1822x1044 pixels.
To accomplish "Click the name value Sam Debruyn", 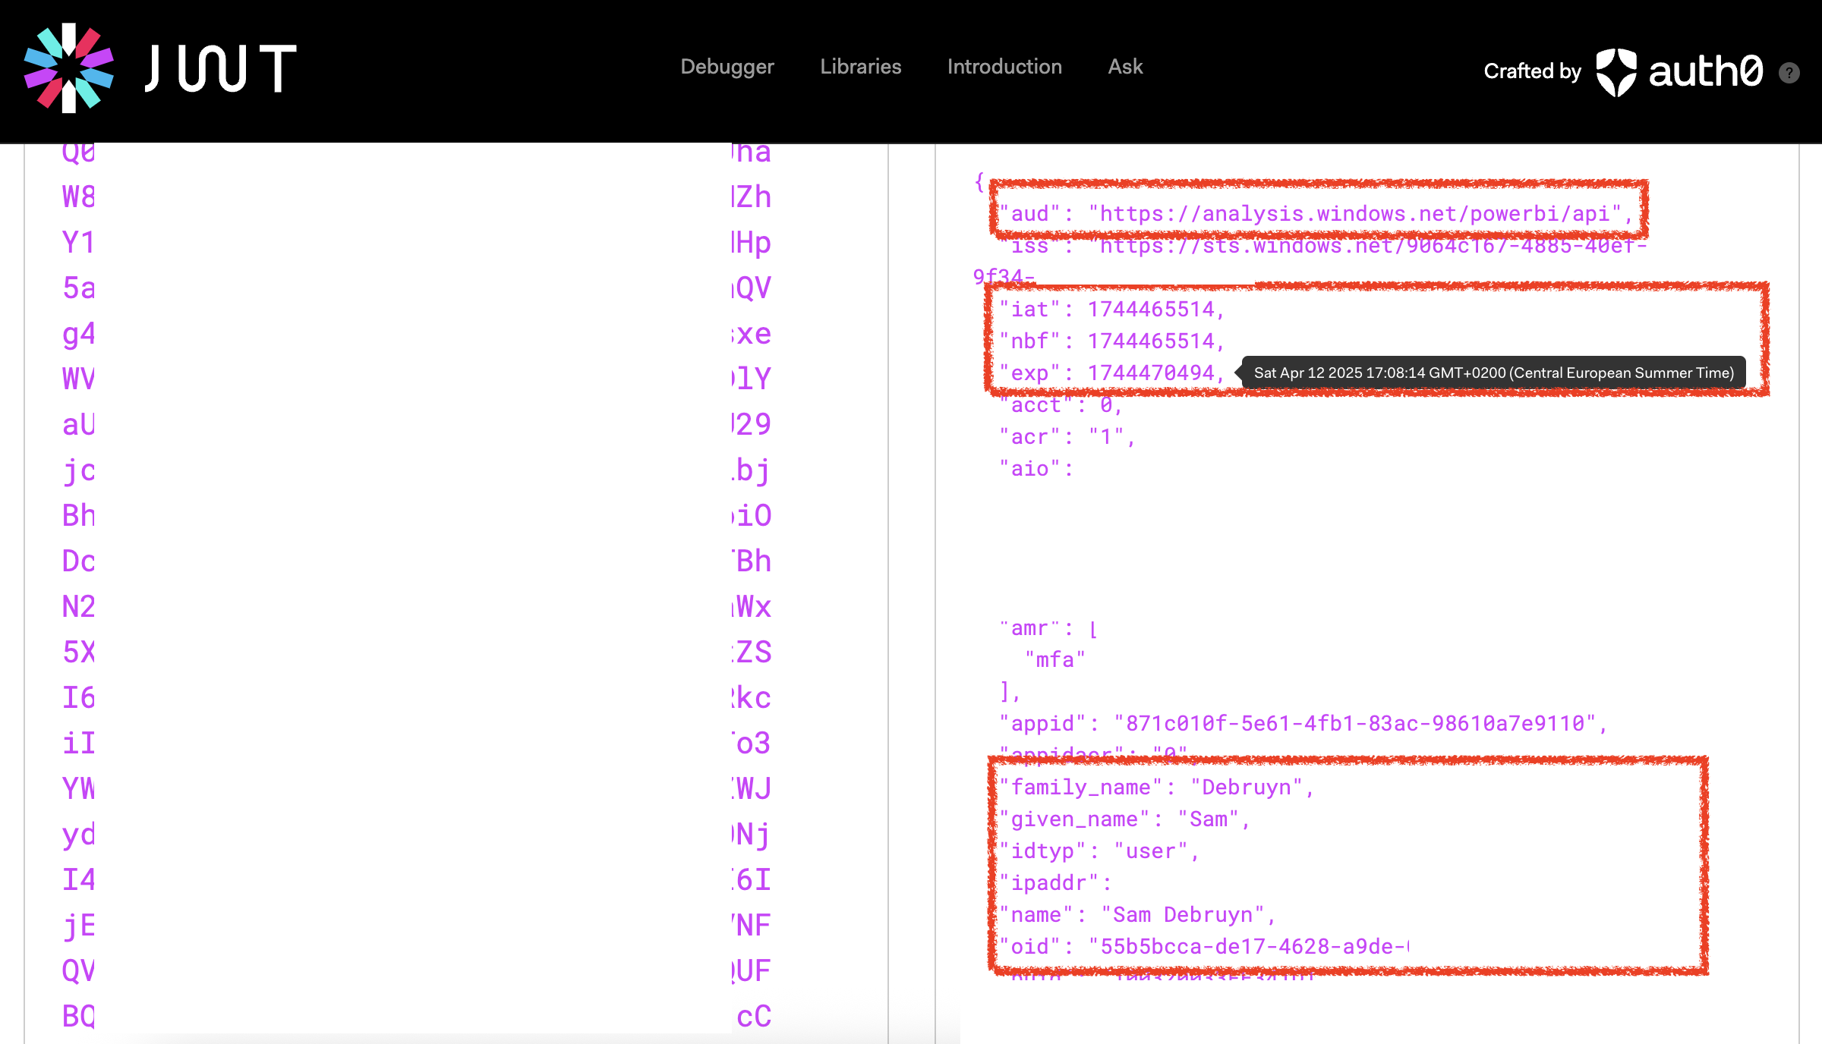I will point(1188,914).
